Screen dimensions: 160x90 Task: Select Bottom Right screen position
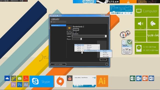point(106,56)
